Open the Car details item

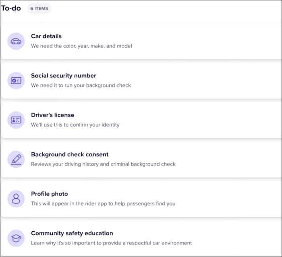point(46,36)
